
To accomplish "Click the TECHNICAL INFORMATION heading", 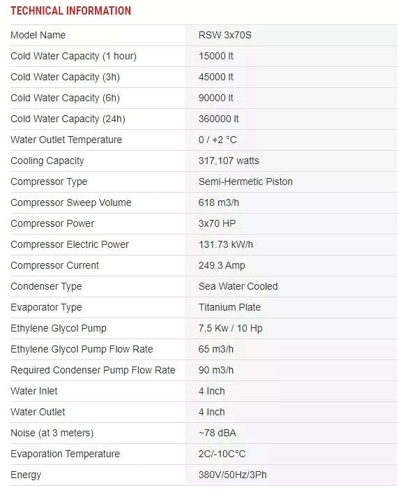I will (70, 11).
